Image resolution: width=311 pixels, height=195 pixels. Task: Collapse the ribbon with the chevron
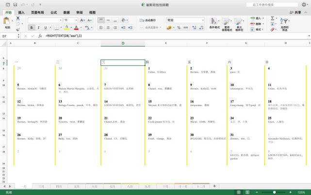click(x=306, y=12)
